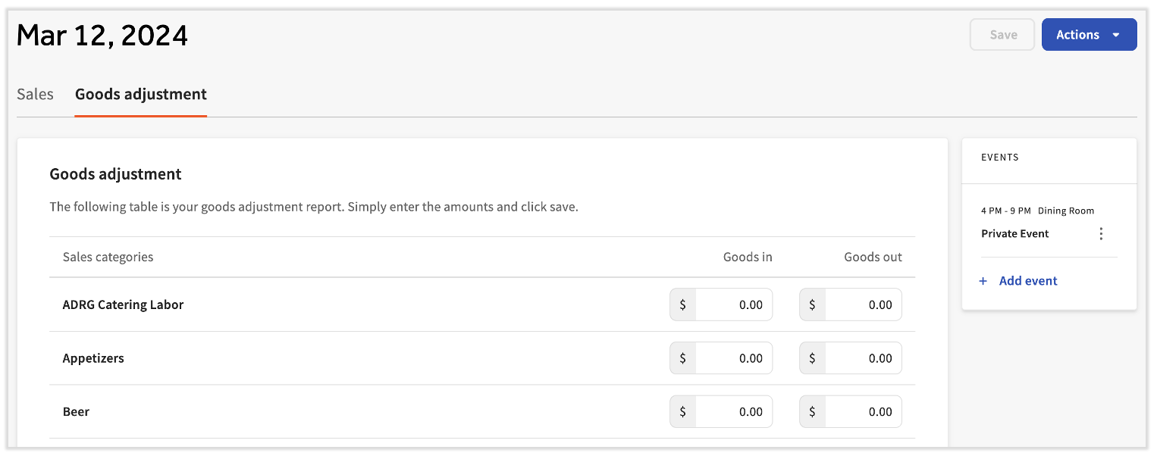The height and width of the screenshot is (459, 1157).
Task: Click the plus icon beside Add event
Action: 983,281
